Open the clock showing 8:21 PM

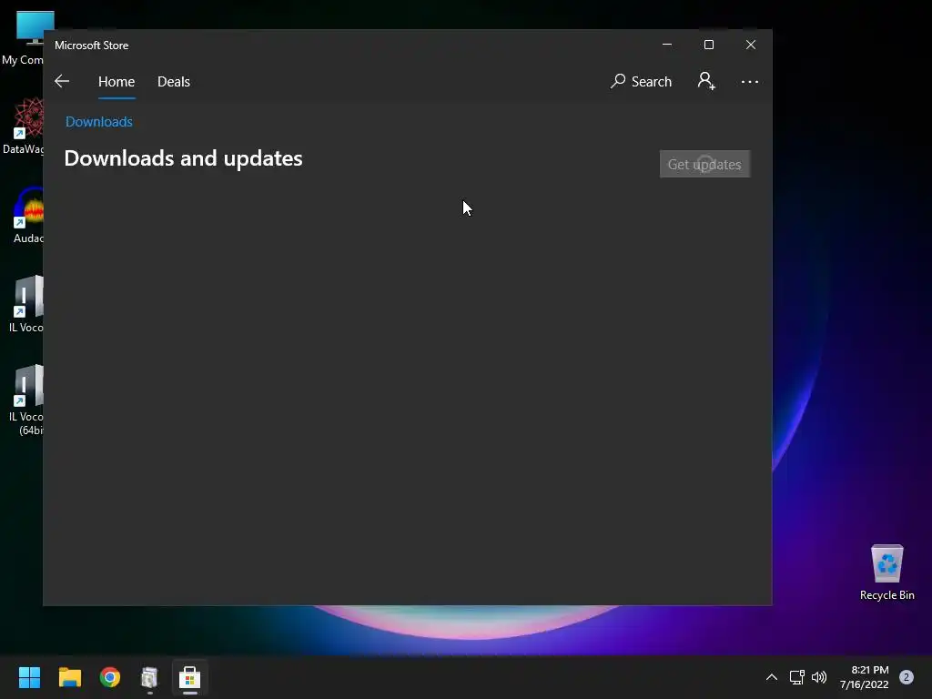(865, 677)
